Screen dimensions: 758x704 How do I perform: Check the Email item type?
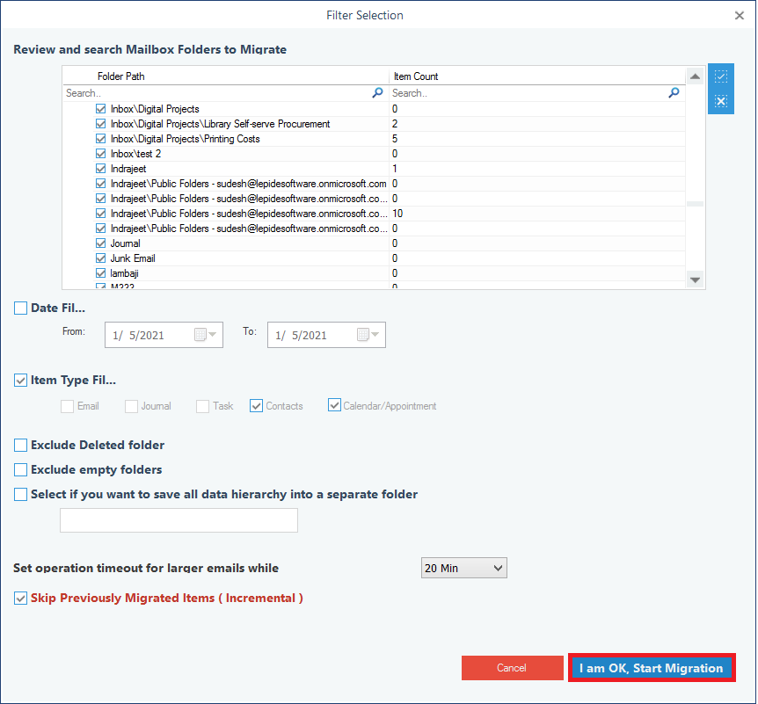pyautogui.click(x=67, y=406)
